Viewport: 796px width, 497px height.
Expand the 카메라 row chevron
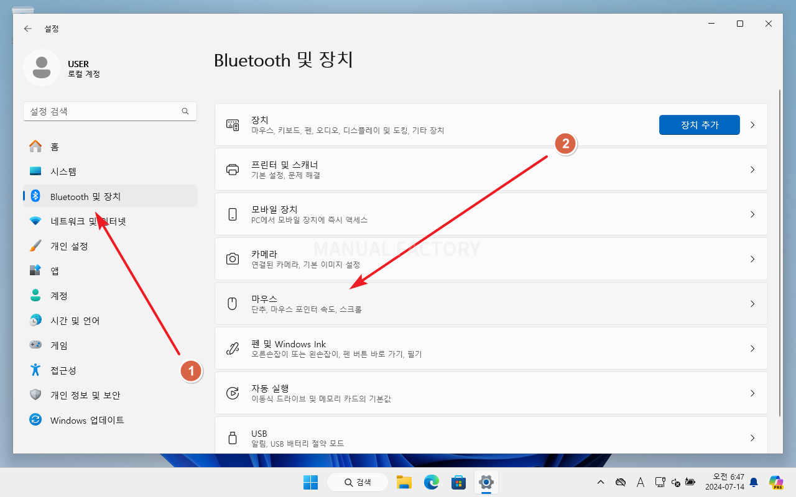point(752,259)
